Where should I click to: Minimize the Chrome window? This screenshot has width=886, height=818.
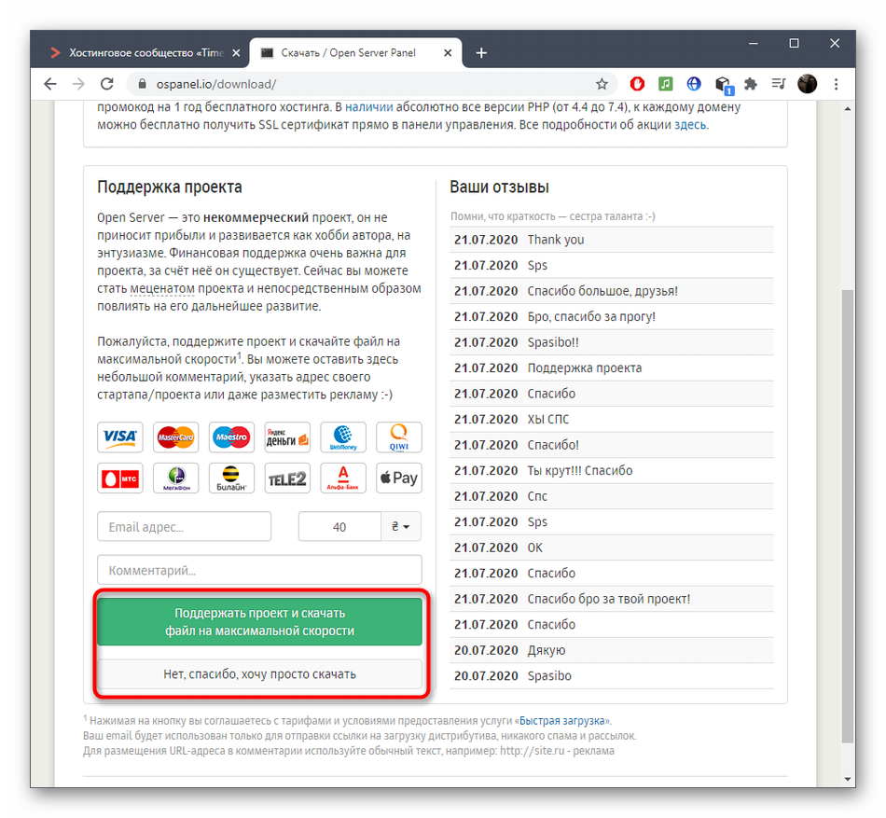tap(754, 44)
